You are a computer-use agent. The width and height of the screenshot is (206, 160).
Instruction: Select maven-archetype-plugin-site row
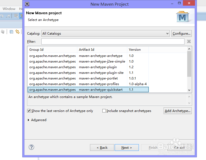click(x=88, y=73)
